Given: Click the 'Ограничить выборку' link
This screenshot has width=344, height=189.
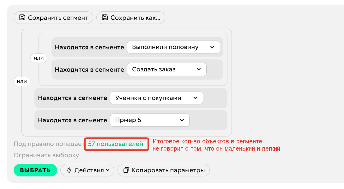Looking at the screenshot, I should 46,155.
